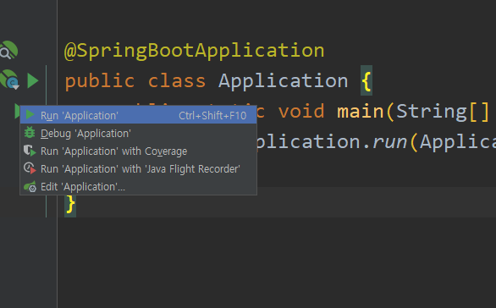
Task: Click the Ctrl+Shift+F10 shortcut label
Action: pos(212,115)
